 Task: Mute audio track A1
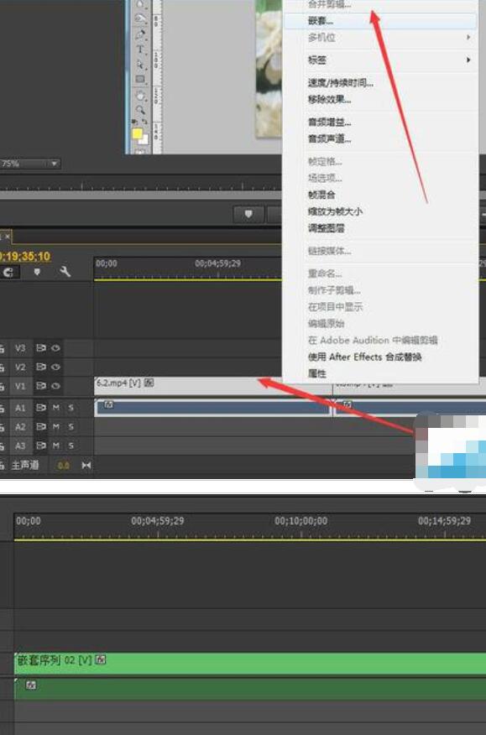pyautogui.click(x=56, y=408)
